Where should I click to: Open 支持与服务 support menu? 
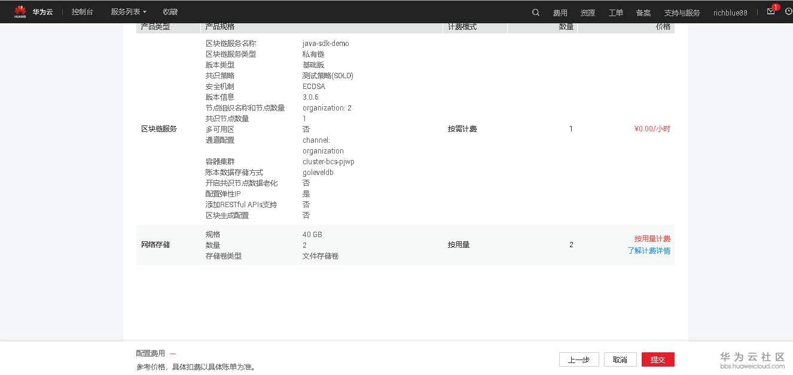pyautogui.click(x=682, y=12)
